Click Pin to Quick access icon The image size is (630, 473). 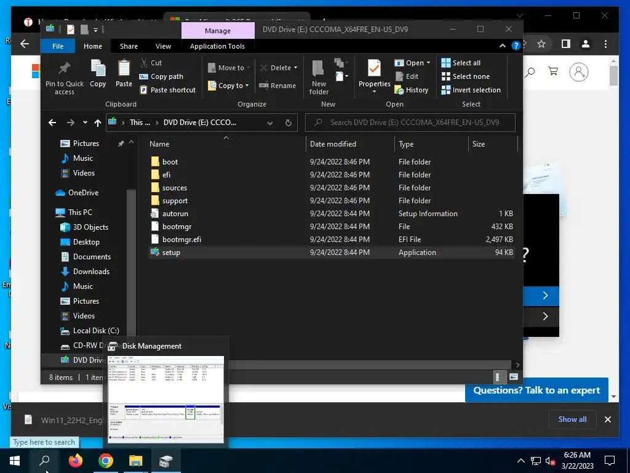[x=64, y=68]
